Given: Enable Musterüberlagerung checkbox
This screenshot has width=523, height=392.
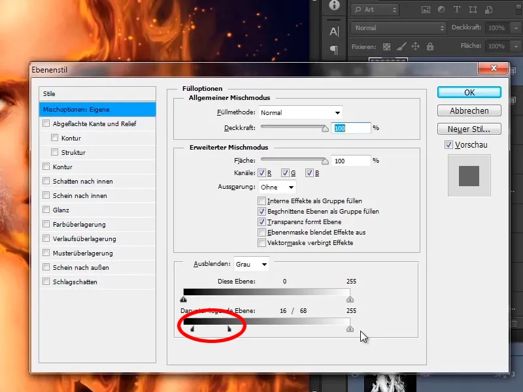Looking at the screenshot, I should click(x=46, y=253).
